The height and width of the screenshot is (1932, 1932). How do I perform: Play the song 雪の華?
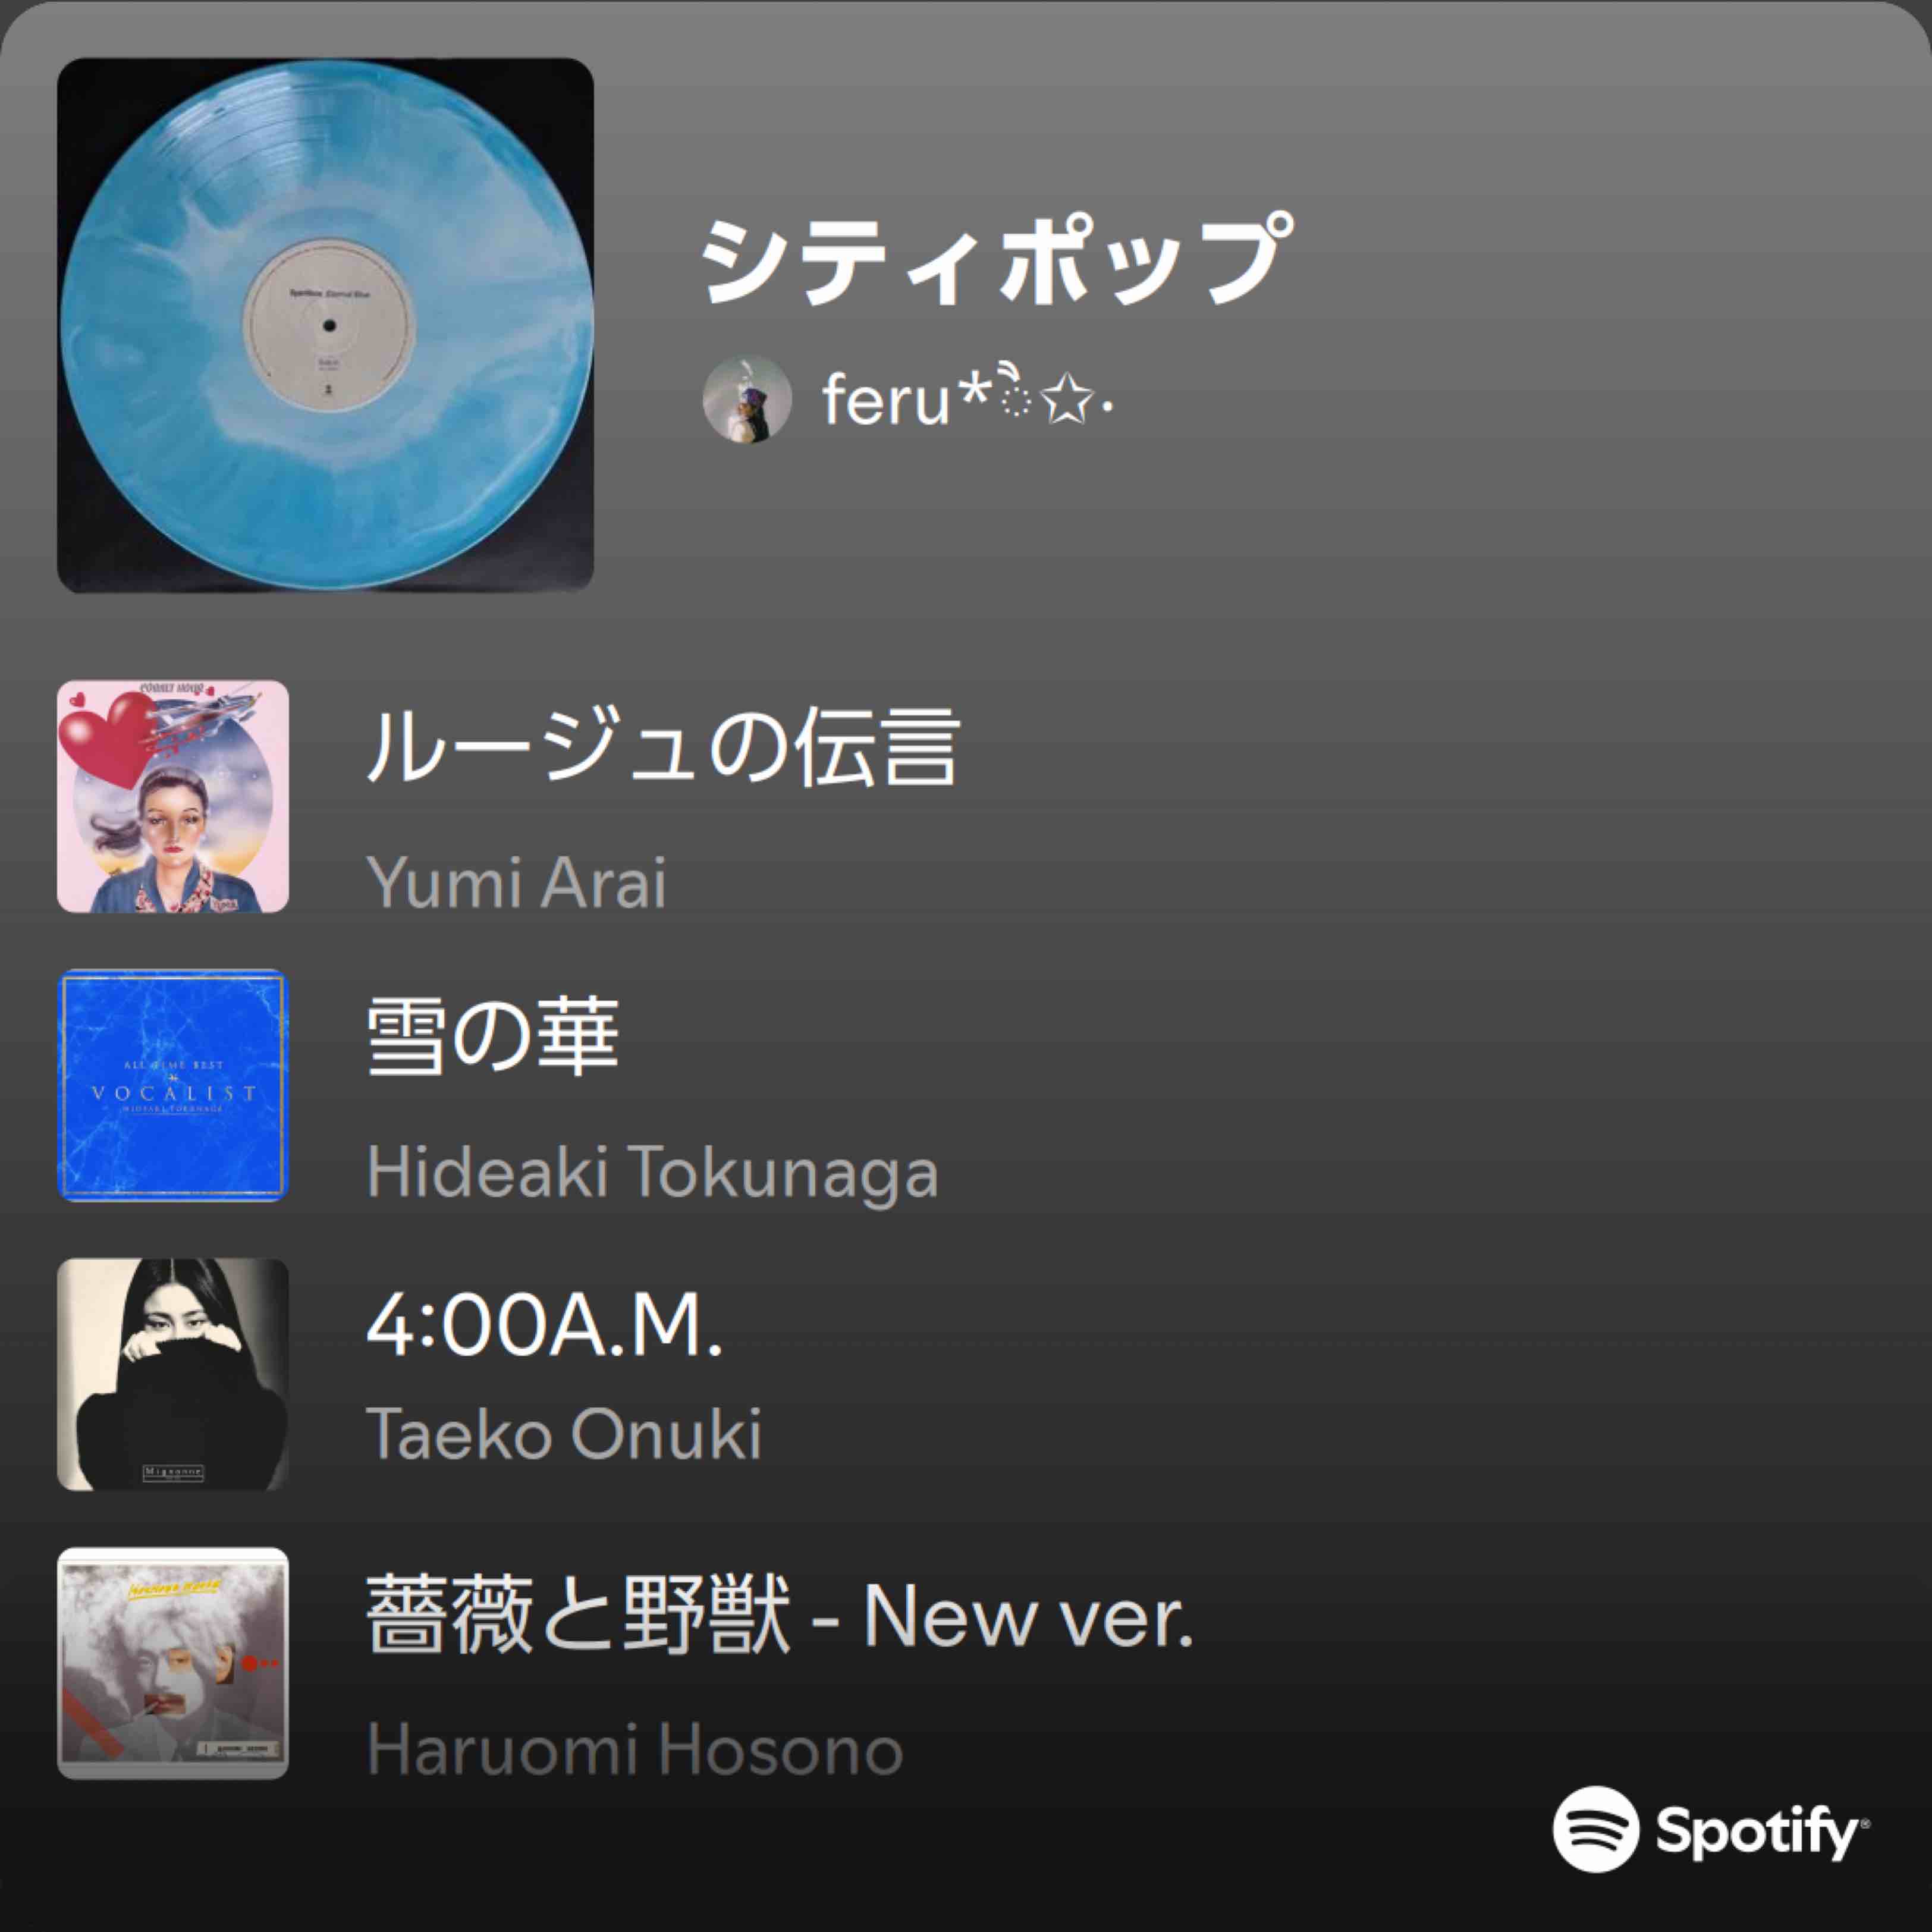point(492,1035)
